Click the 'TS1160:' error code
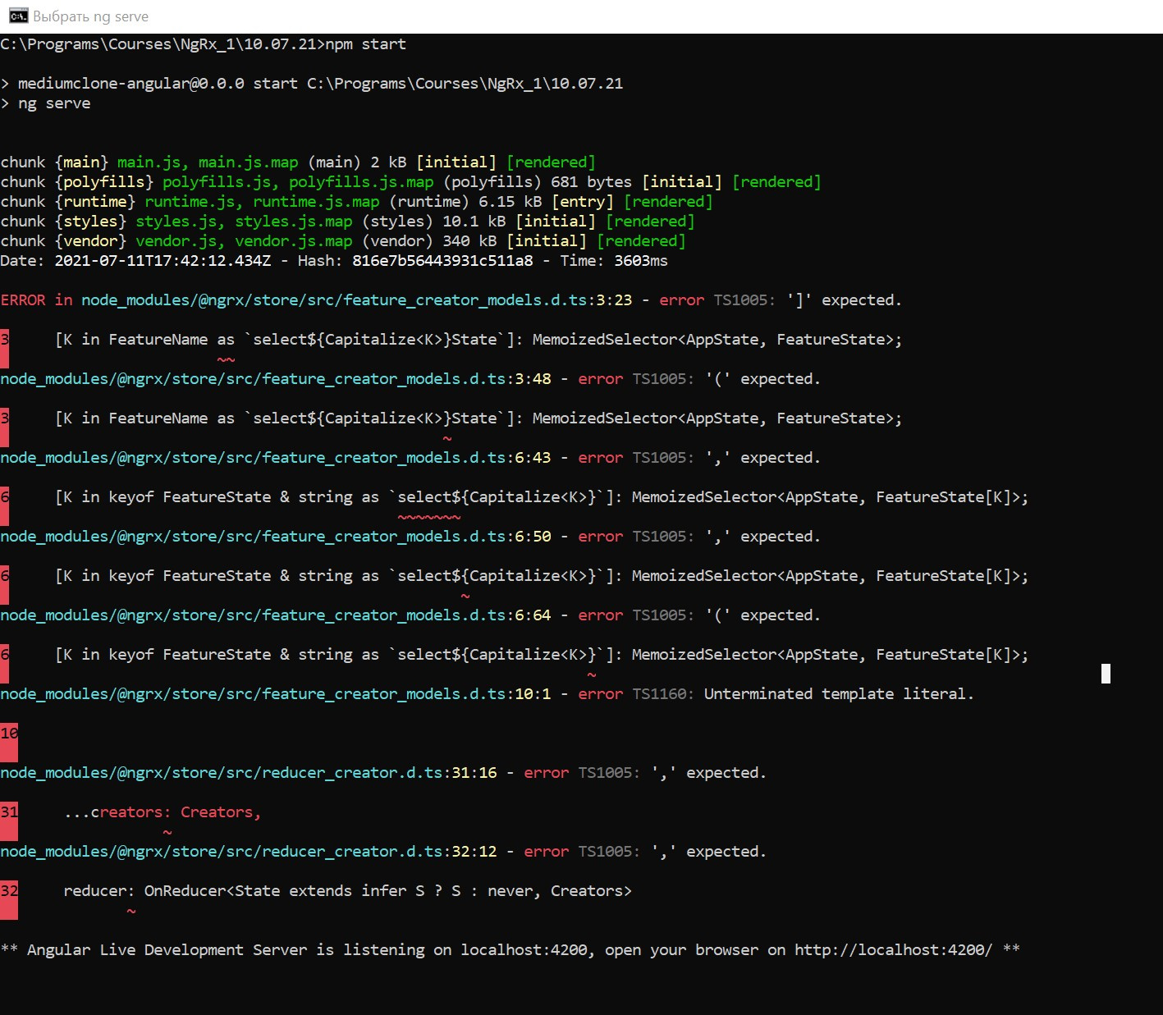 (x=663, y=694)
